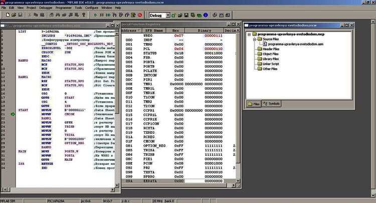Click the Animate debugger icon
376x203 pixels.
pyautogui.click(x=109, y=15)
